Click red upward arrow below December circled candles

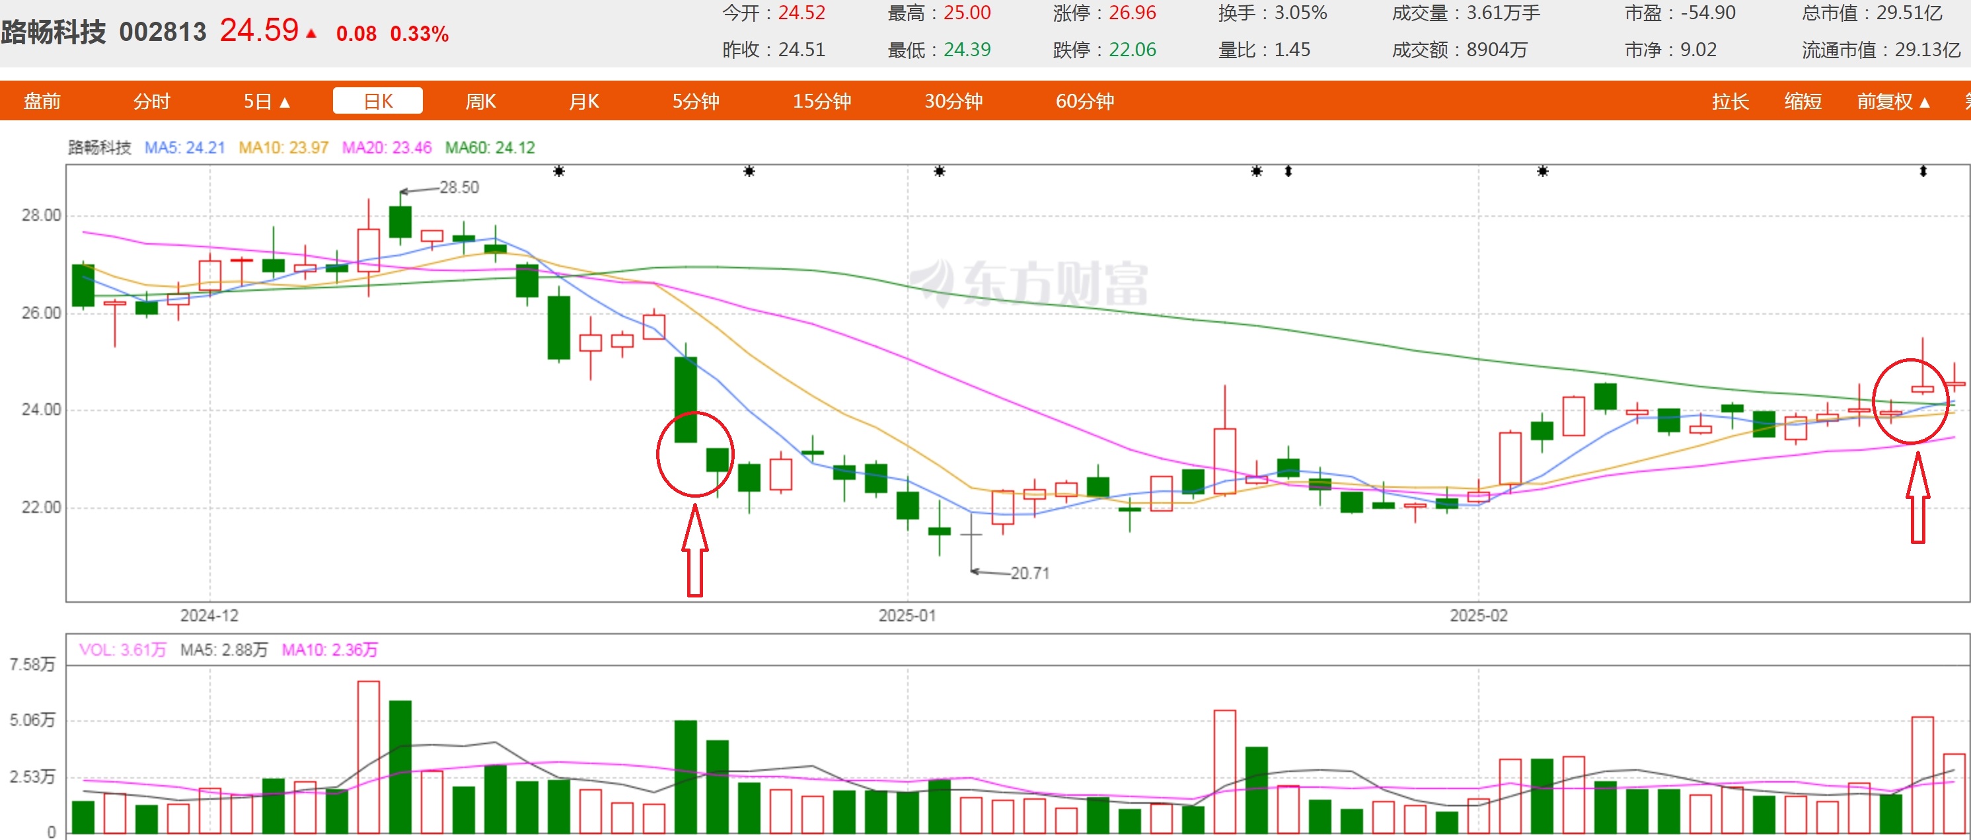[694, 549]
